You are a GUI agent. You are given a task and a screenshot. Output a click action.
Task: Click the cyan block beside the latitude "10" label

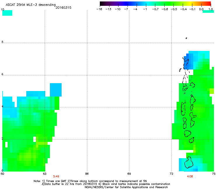coord(7,13)
